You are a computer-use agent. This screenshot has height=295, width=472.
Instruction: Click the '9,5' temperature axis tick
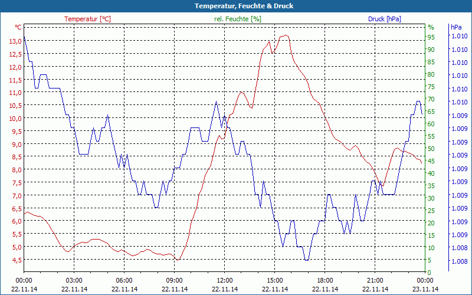point(17,131)
